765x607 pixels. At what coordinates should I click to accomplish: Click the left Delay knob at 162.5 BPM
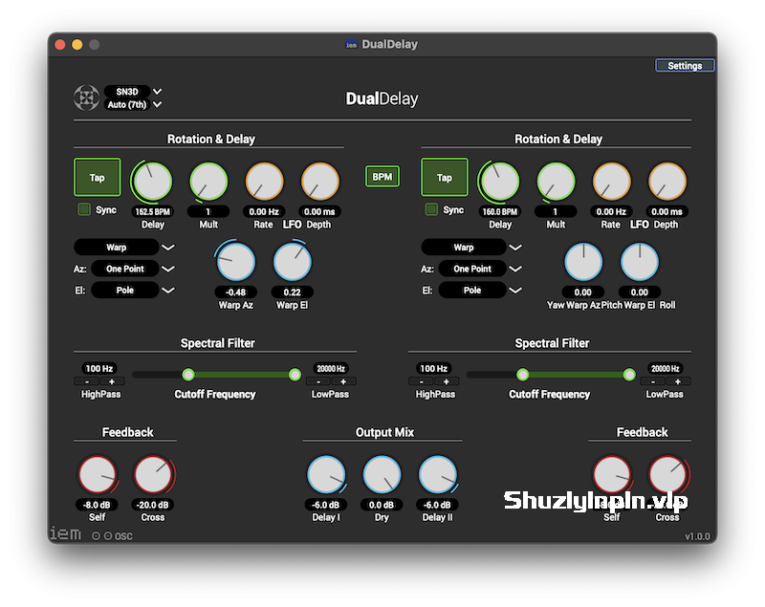click(153, 182)
